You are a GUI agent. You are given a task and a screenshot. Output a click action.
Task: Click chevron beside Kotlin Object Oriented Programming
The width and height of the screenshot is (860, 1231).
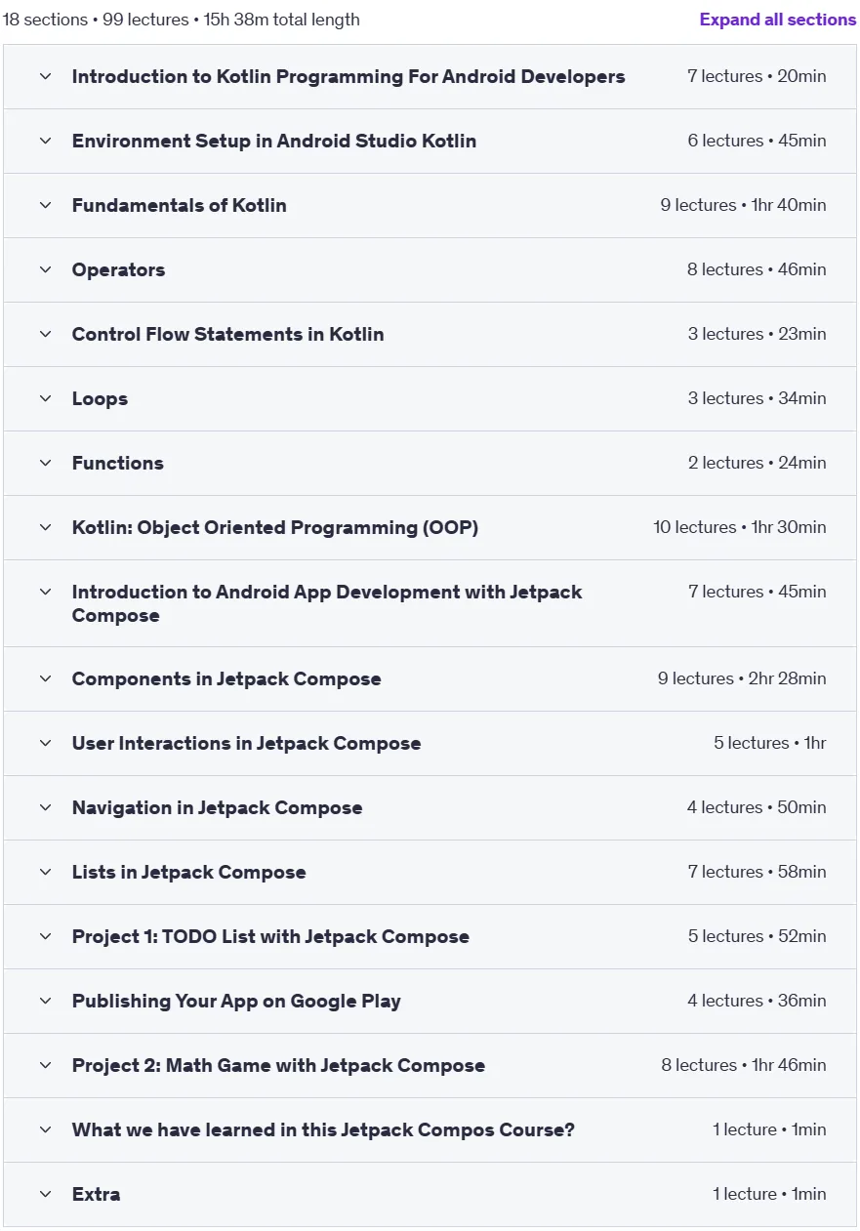[45, 527]
